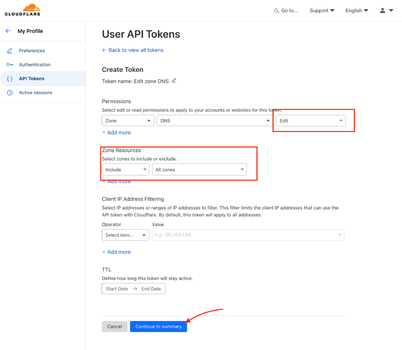
Task: Open the All zones dropdown
Action: tap(199, 169)
